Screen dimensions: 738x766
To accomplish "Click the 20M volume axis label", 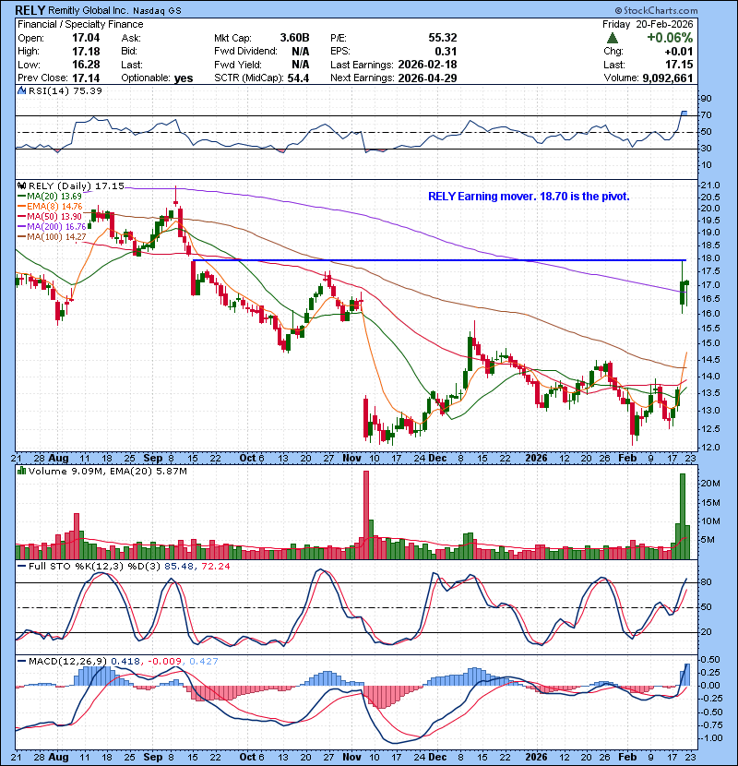I will pyautogui.click(x=710, y=484).
